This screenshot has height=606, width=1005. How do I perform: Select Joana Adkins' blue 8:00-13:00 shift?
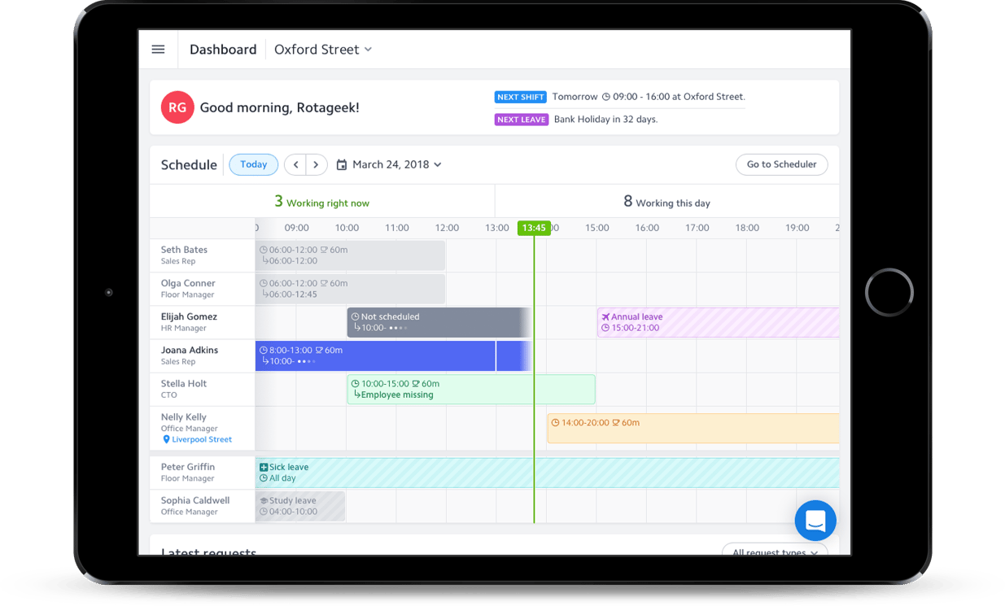coord(374,355)
